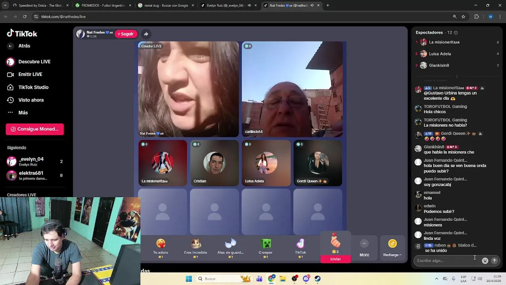506x285 pixels.
Task: Click the TikTok logo
Action: coord(22,34)
